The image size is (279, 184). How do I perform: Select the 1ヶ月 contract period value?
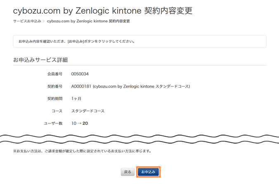tap(76, 99)
